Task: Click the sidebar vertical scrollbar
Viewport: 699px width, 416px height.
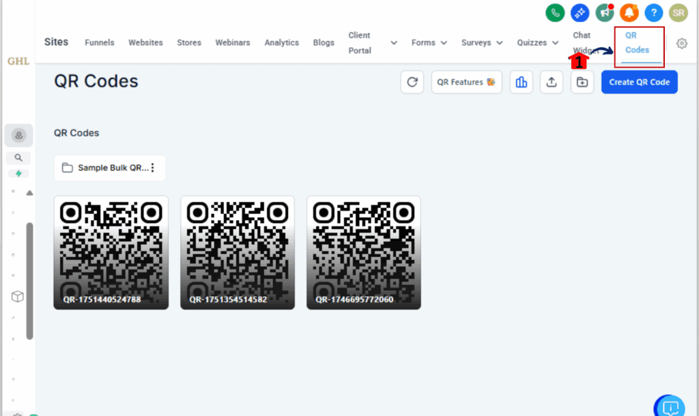Action: (29, 280)
